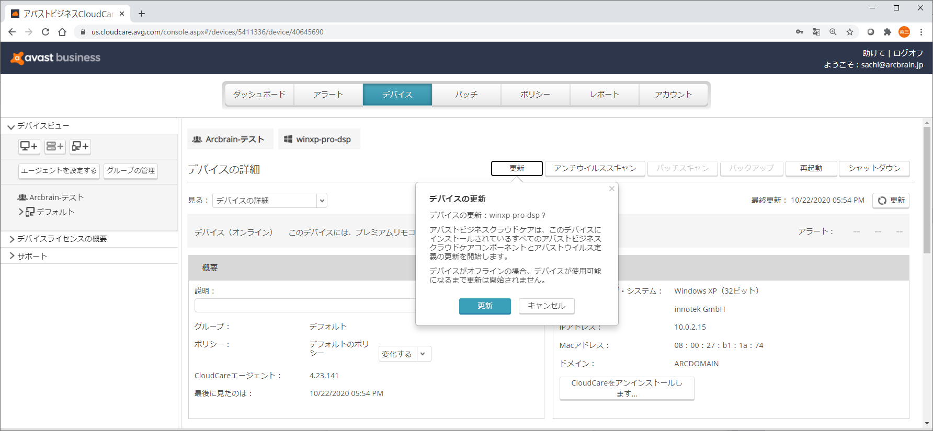The width and height of the screenshot is (933, 431).
Task: Confirm with the blue 更新 button in the popup
Action: tap(485, 306)
